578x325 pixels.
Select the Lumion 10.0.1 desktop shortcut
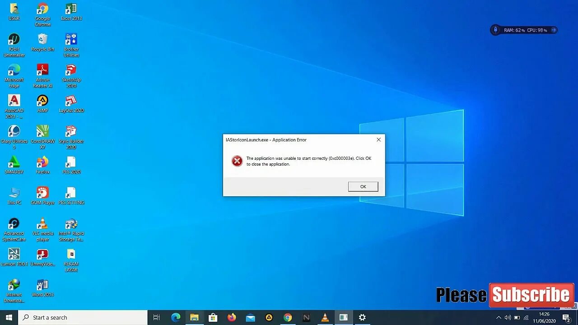[14, 258]
